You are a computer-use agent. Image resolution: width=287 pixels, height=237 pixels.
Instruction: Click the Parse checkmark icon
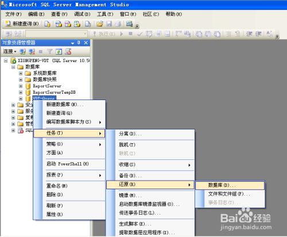tap(140, 34)
